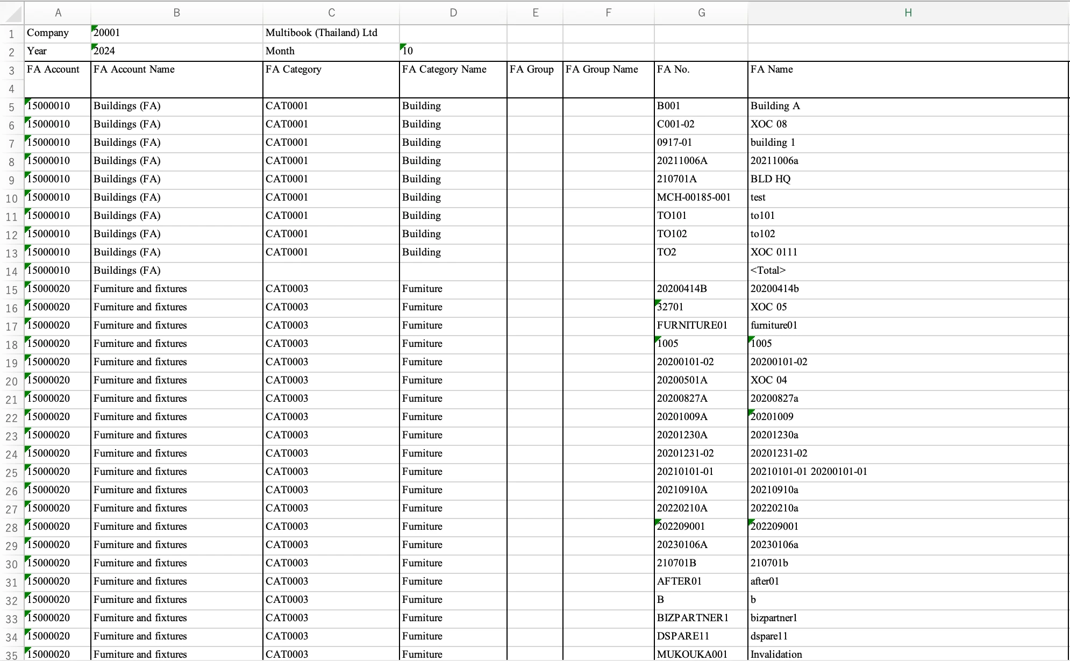Select row 14 header
The height and width of the screenshot is (661, 1070).
12,271
